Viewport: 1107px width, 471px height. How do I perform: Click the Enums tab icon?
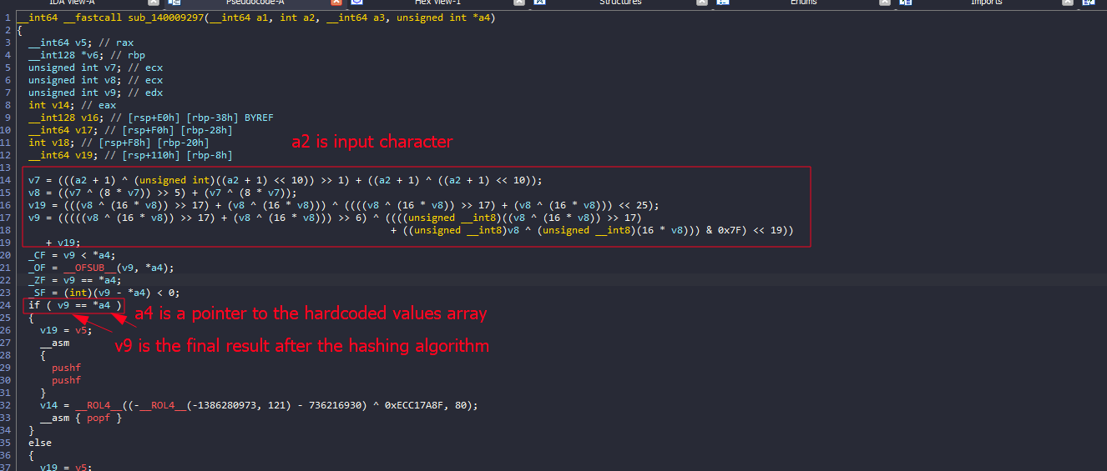point(724,3)
